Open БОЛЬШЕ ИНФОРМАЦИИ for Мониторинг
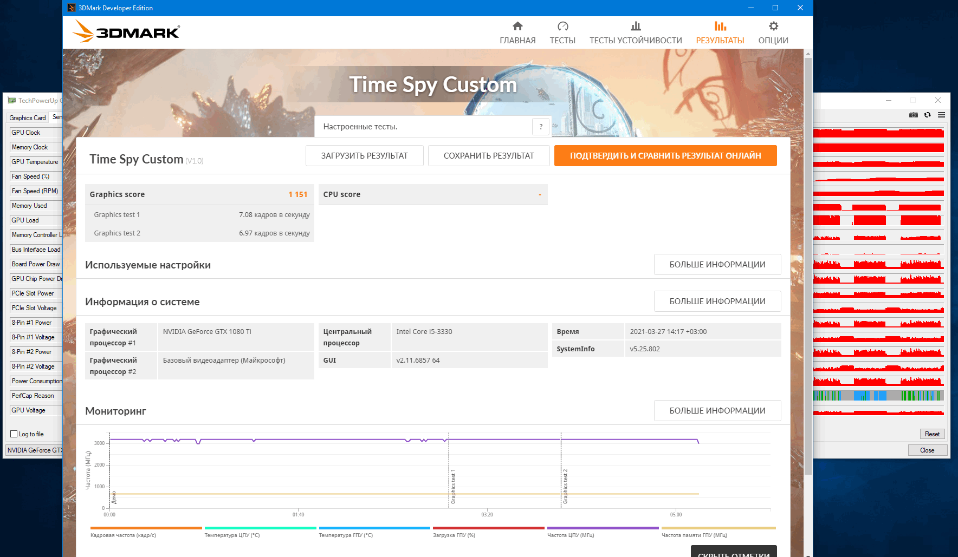This screenshot has height=557, width=958. (717, 411)
